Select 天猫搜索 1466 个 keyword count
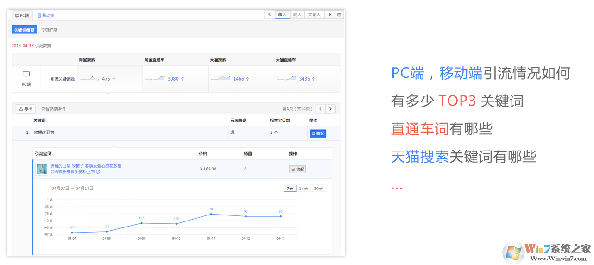Image resolution: width=594 pixels, height=265 pixels. click(241, 79)
